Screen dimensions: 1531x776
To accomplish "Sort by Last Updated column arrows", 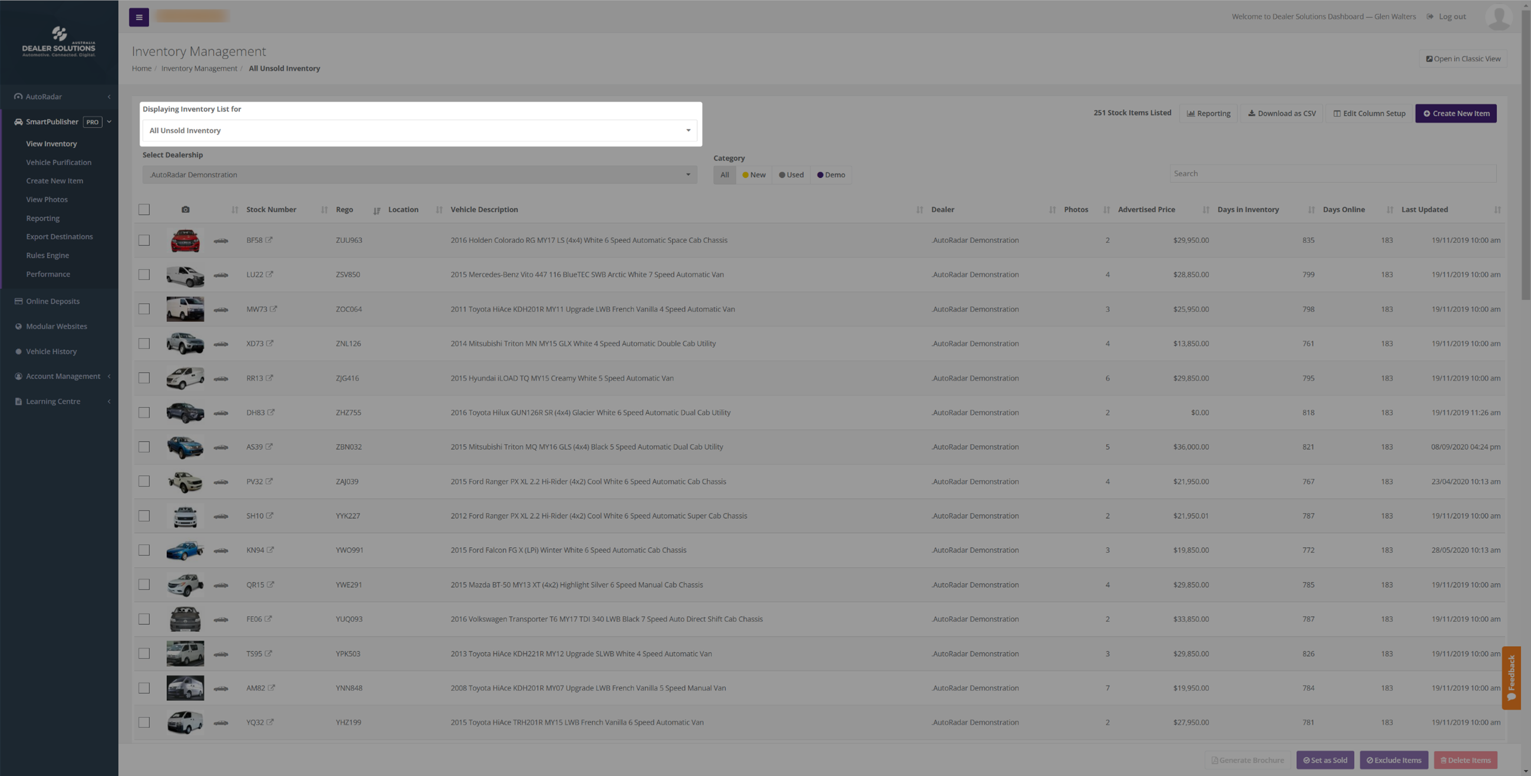I will click(x=1497, y=210).
